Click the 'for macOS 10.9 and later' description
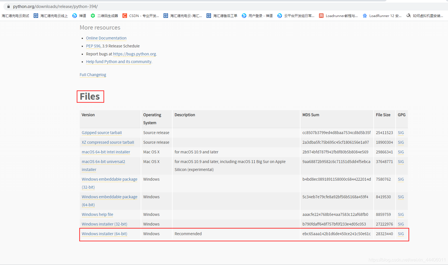 click(x=197, y=152)
